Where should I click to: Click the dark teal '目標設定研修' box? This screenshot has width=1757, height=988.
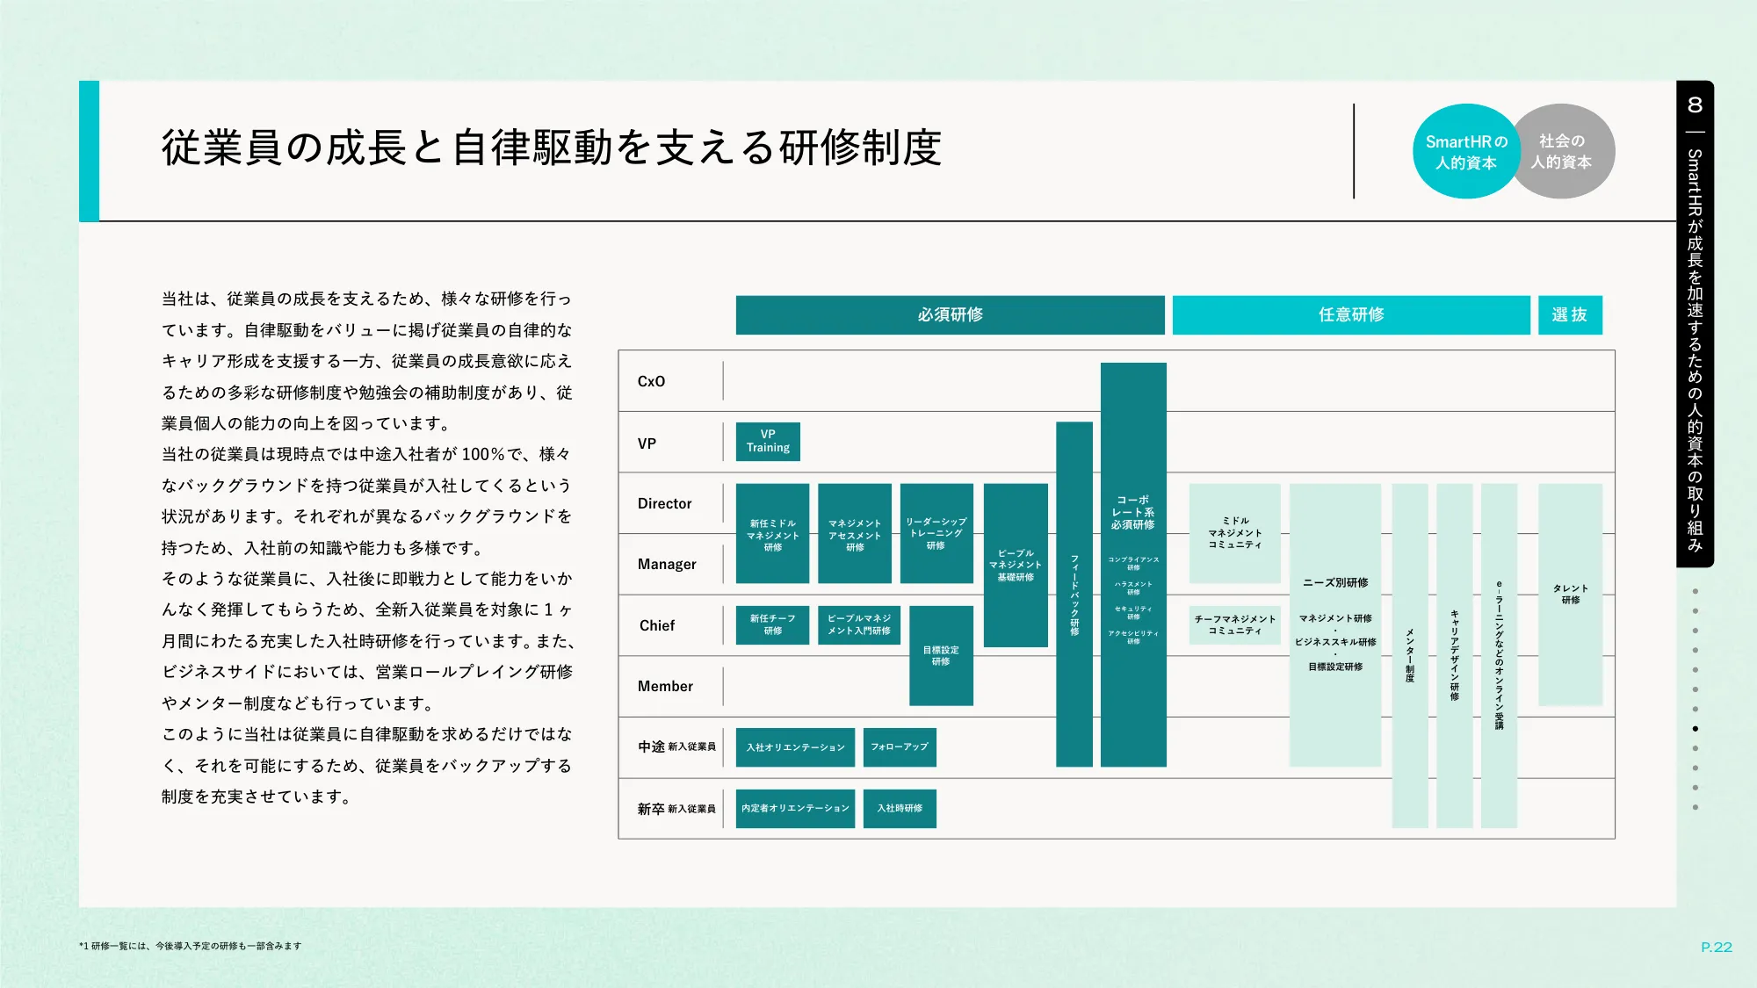click(x=941, y=655)
